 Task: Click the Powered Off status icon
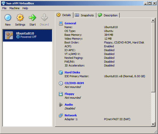pos(18,37)
